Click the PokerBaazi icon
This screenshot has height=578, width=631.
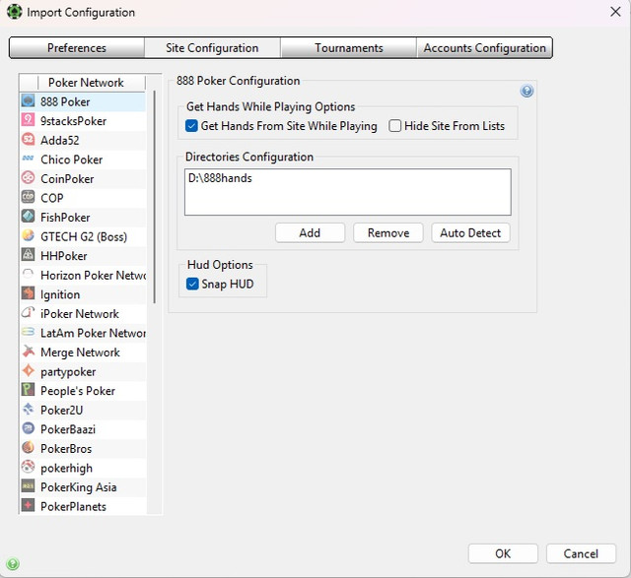[29, 429]
